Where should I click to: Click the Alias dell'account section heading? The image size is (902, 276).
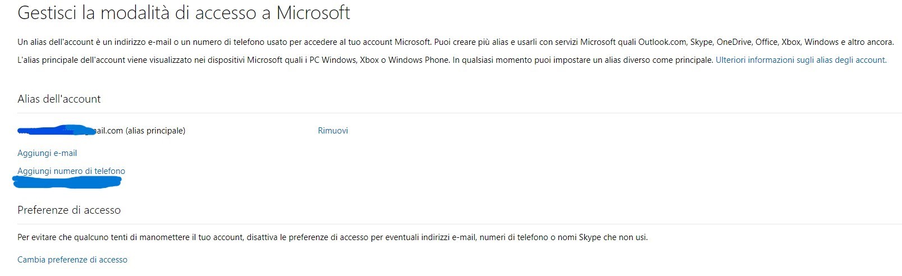click(x=59, y=99)
